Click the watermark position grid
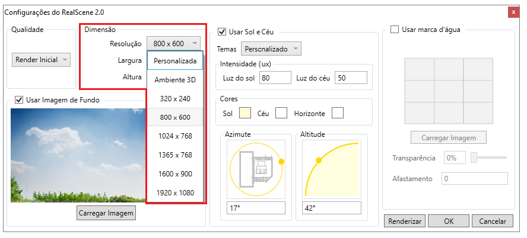This screenshot has height=238, width=527. pos(449,91)
